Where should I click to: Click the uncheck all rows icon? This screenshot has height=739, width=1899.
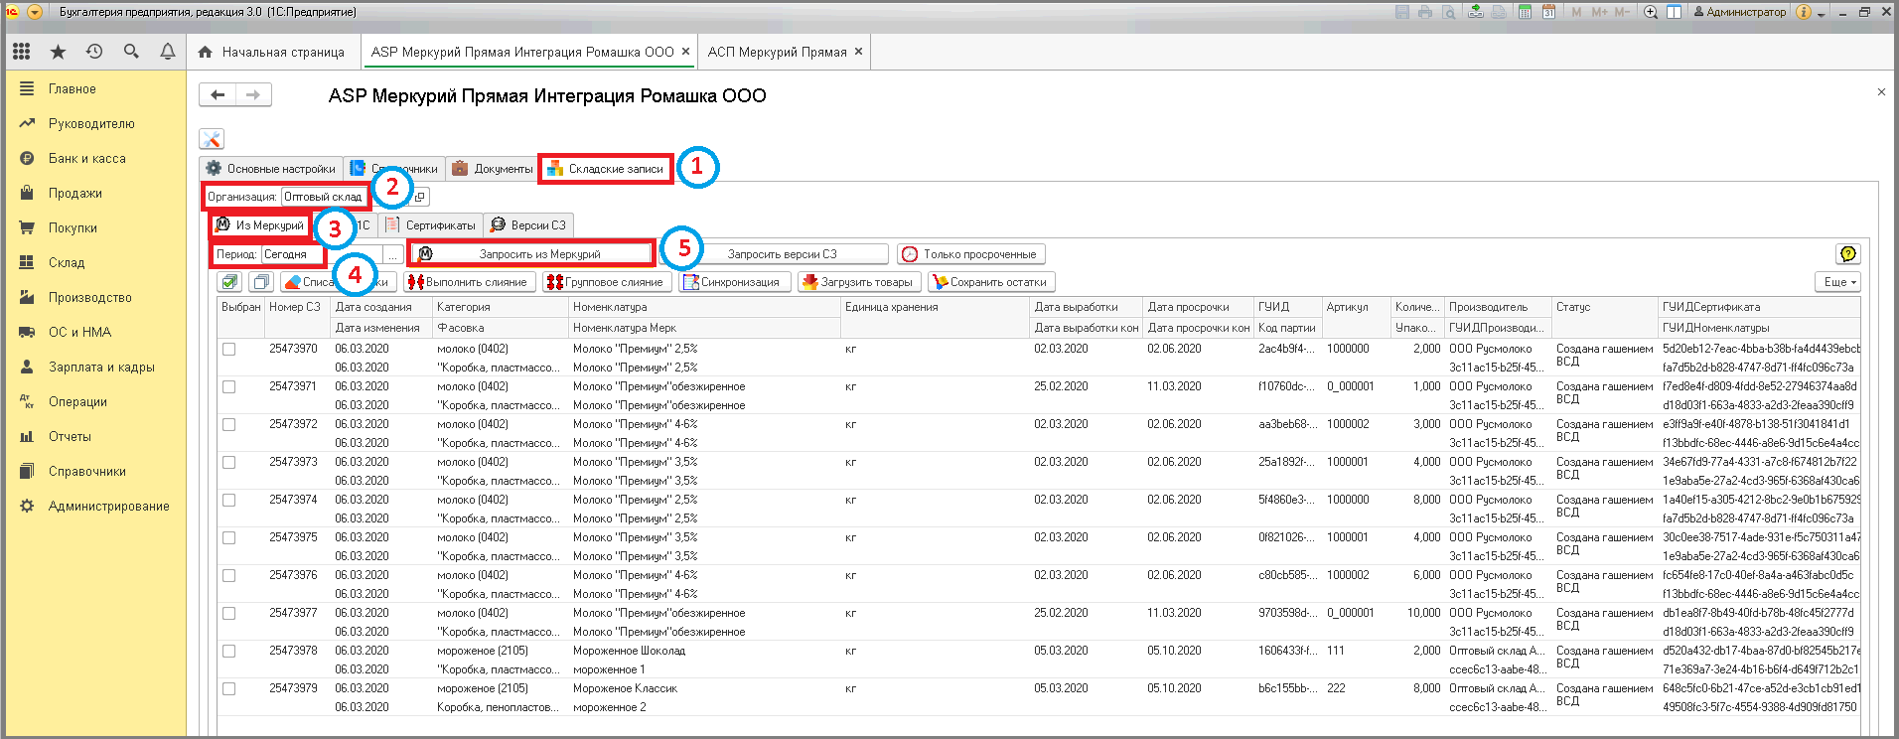click(260, 282)
